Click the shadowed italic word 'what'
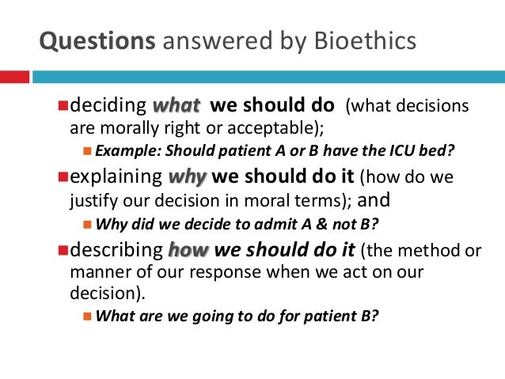505x379 pixels. click(x=177, y=105)
